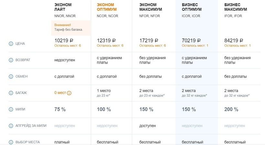Select the БИЗНЕС ОПТИМУМ tariff header

click(193, 7)
